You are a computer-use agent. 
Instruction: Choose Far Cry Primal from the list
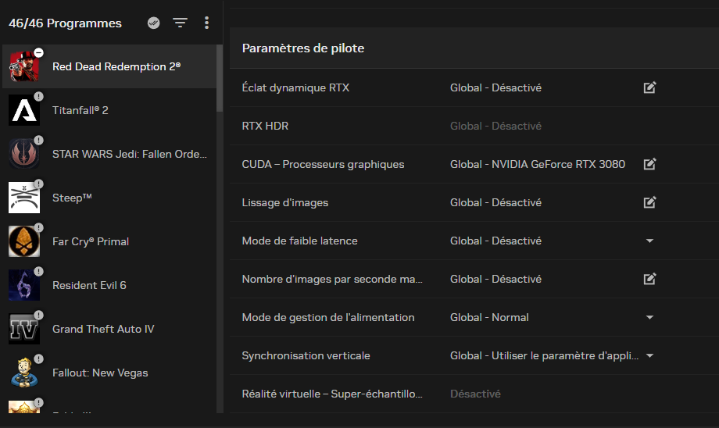click(91, 241)
